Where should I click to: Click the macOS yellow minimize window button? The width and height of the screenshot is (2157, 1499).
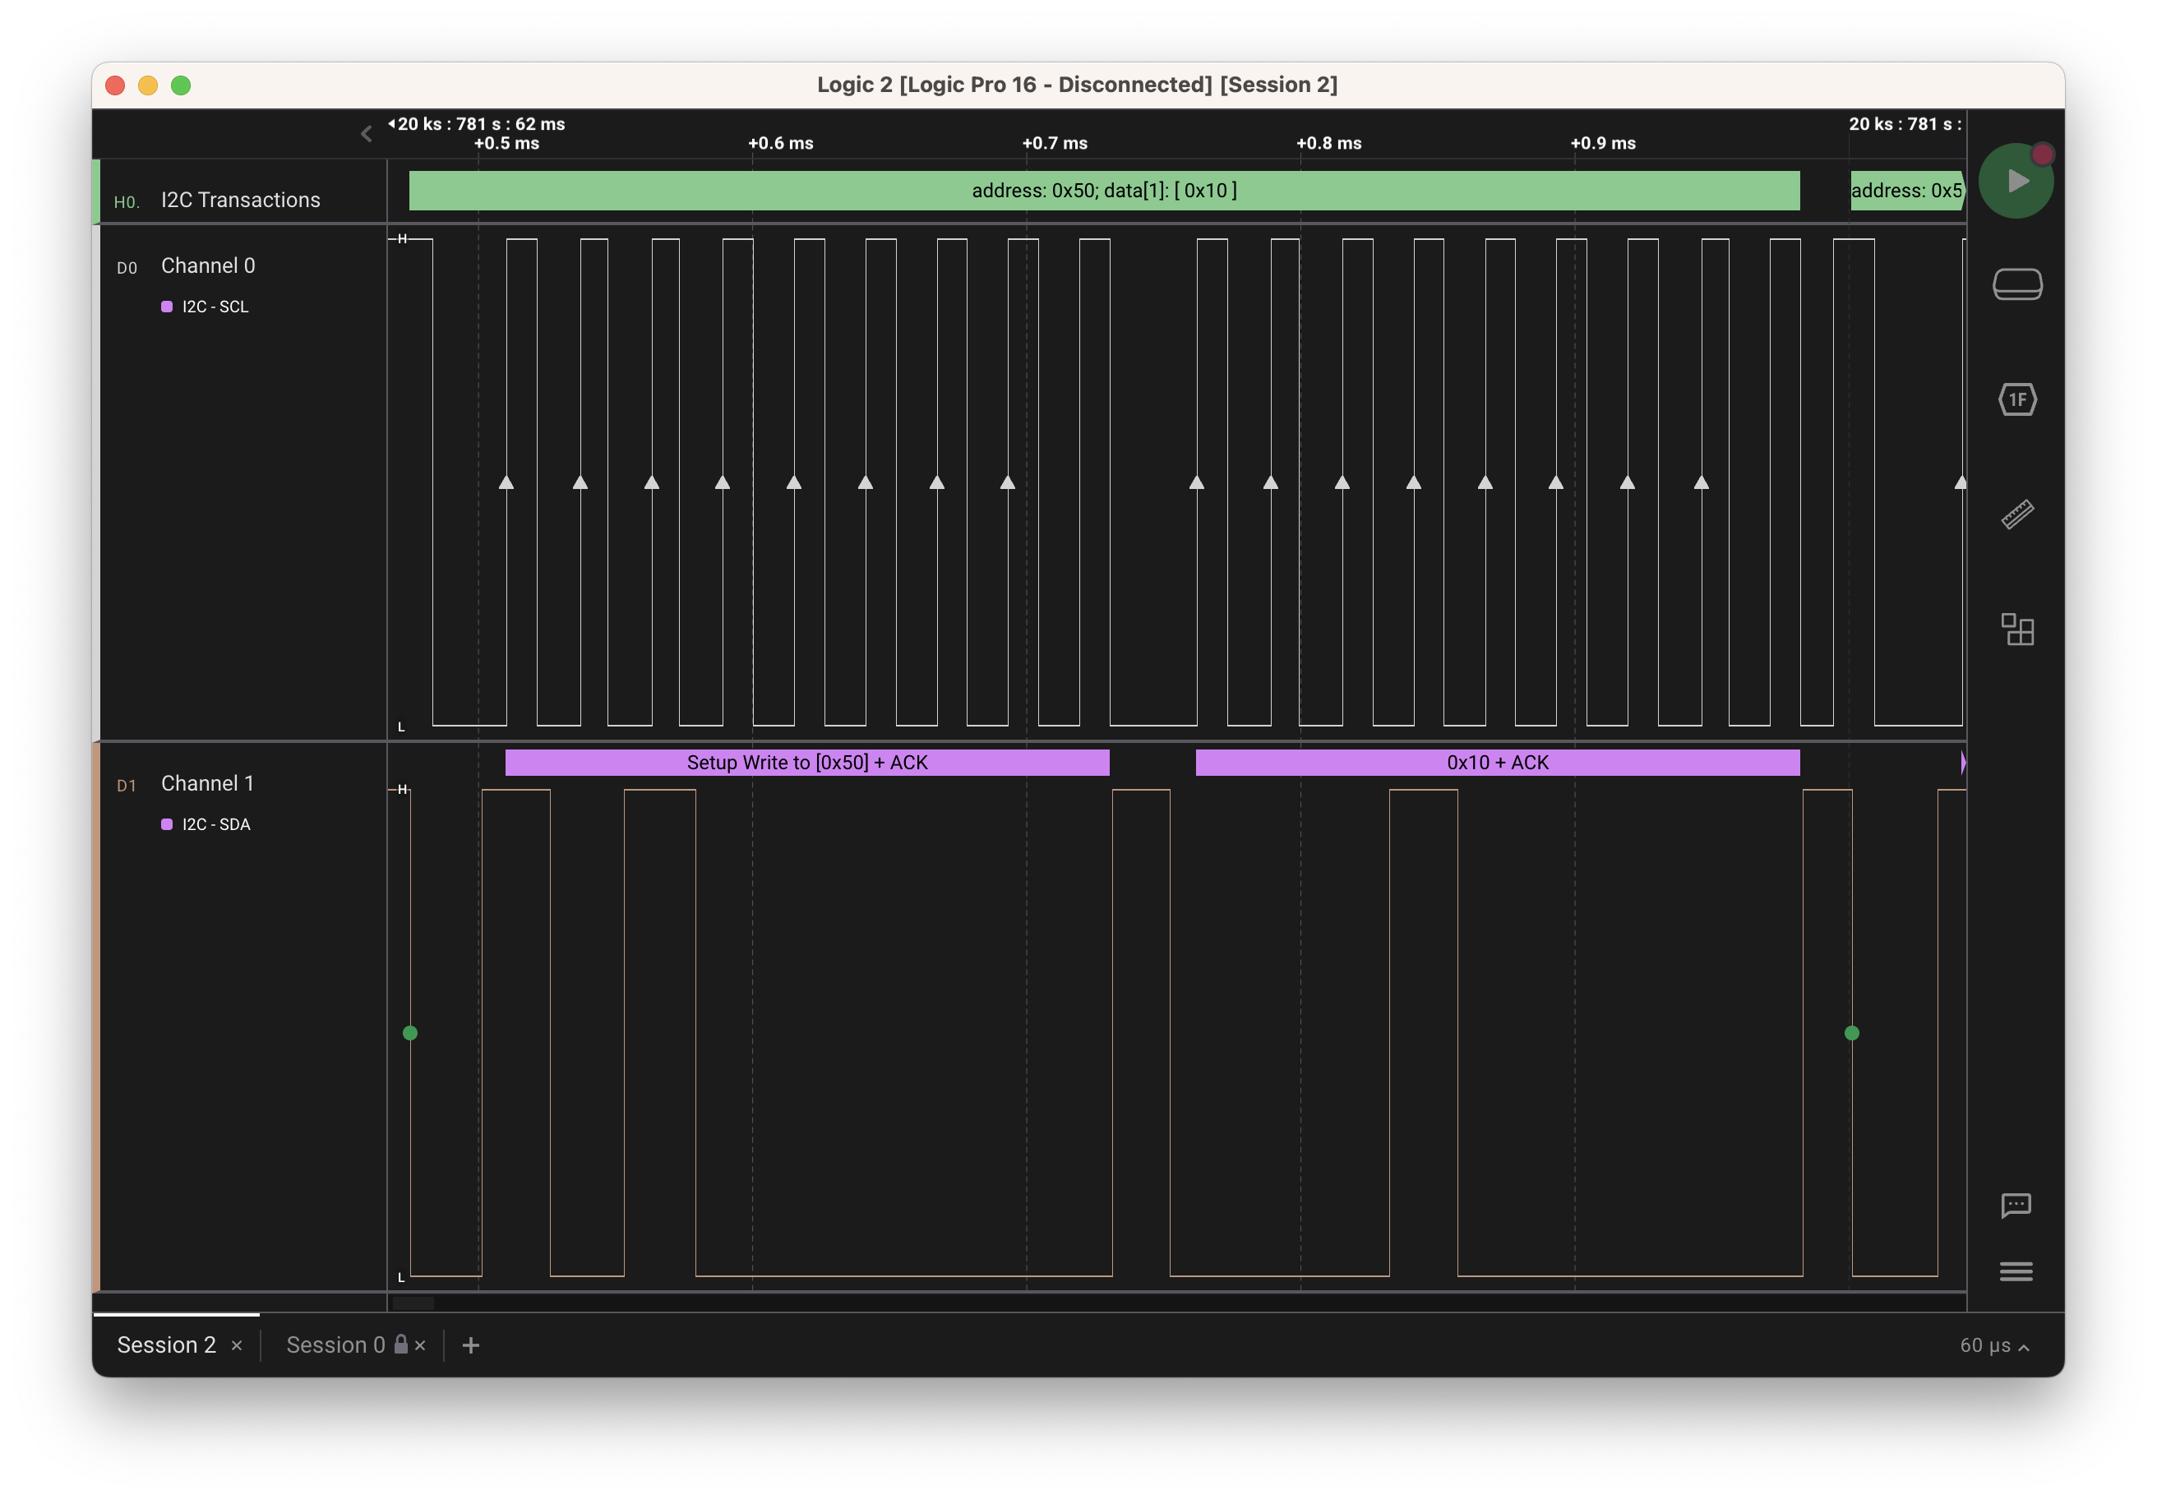149,85
